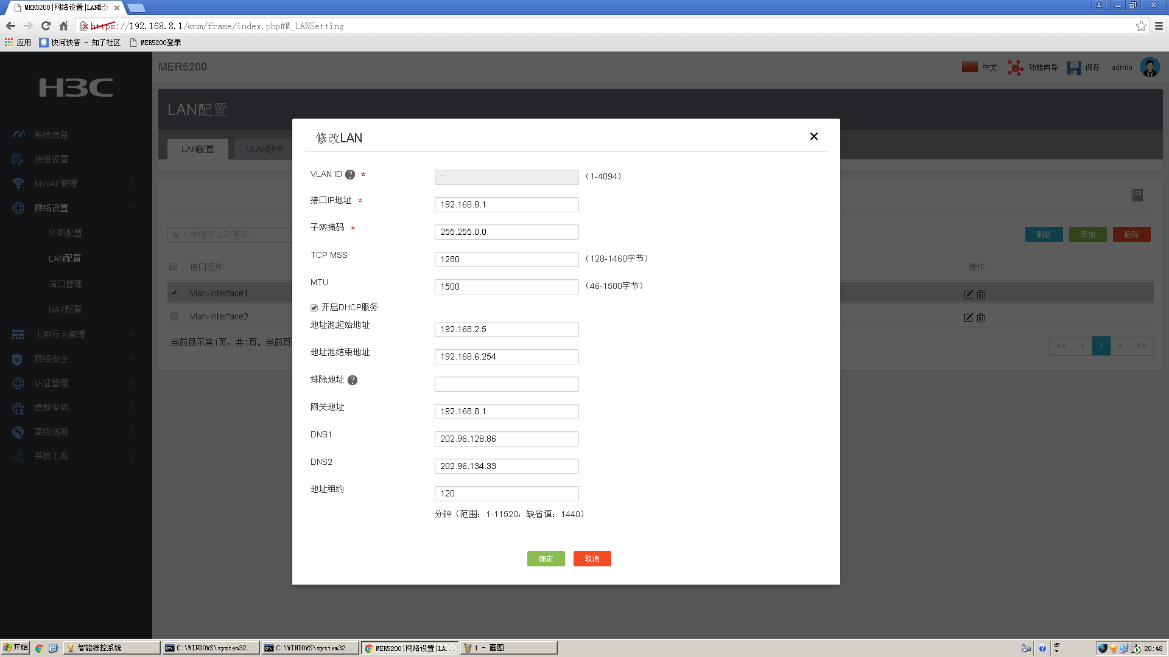This screenshot has width=1169, height=657.
Task: Uncheck the Vlan-interface1 row checkbox
Action: (x=174, y=293)
